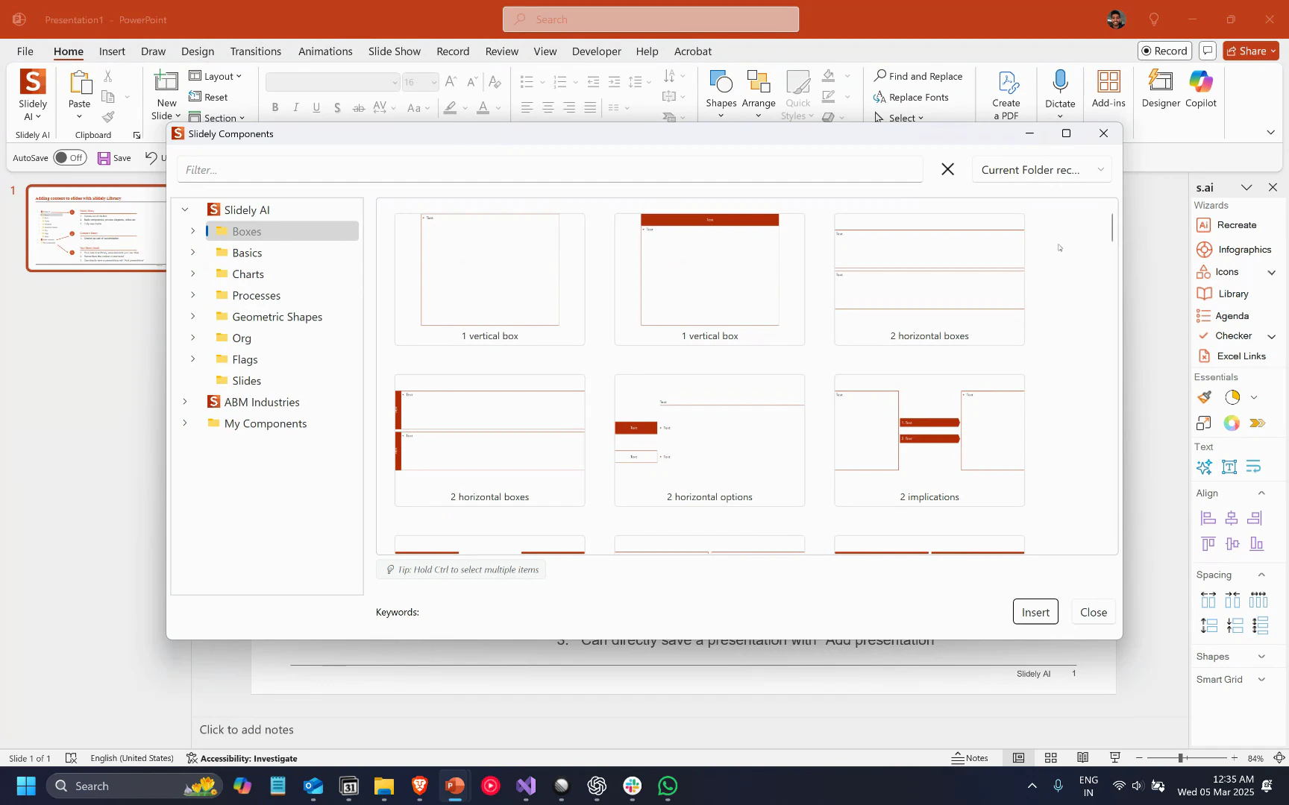Screen dimensions: 1289x805
Task: Toggle the AutoSave switch
Action: click(x=70, y=158)
